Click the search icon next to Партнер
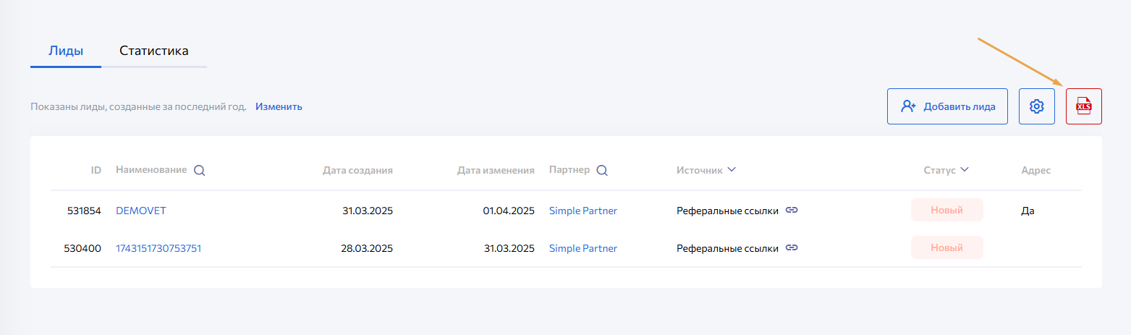The height and width of the screenshot is (335, 1131). pyautogui.click(x=602, y=171)
